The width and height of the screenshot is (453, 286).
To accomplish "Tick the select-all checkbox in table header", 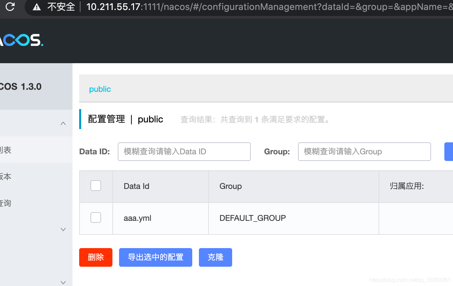I will pyautogui.click(x=96, y=186).
